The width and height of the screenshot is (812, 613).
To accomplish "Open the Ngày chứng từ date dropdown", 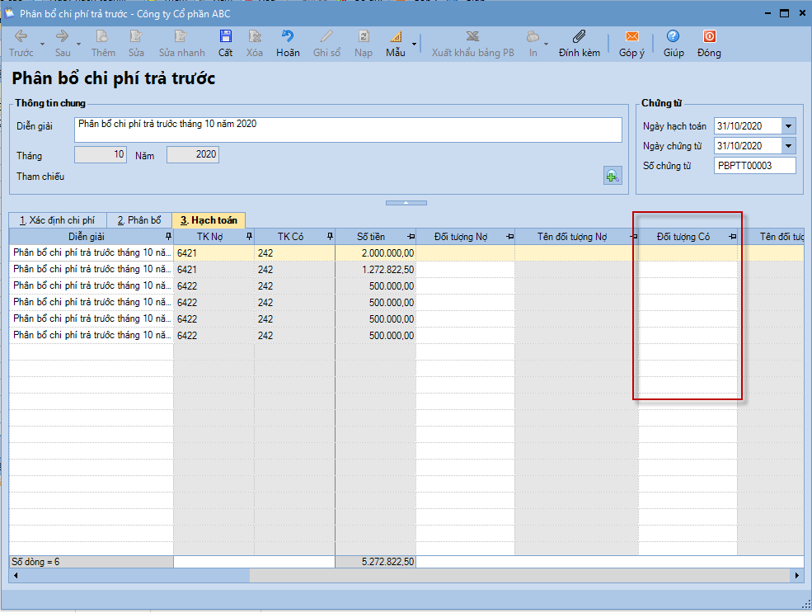I will pos(788,145).
